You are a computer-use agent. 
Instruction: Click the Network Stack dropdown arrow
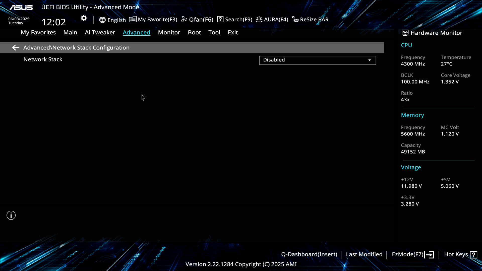coord(370,60)
